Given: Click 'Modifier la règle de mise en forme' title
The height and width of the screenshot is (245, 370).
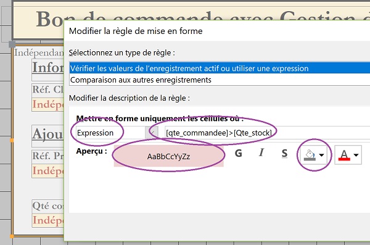Looking at the screenshot, I should (x=136, y=31).
